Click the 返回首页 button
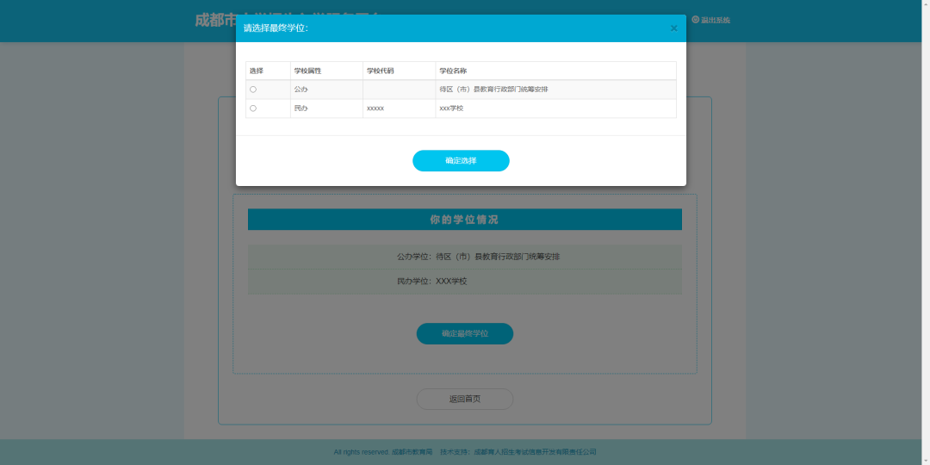930x465 pixels. pyautogui.click(x=464, y=399)
